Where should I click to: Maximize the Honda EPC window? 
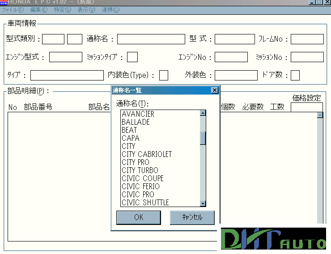[319, 2]
